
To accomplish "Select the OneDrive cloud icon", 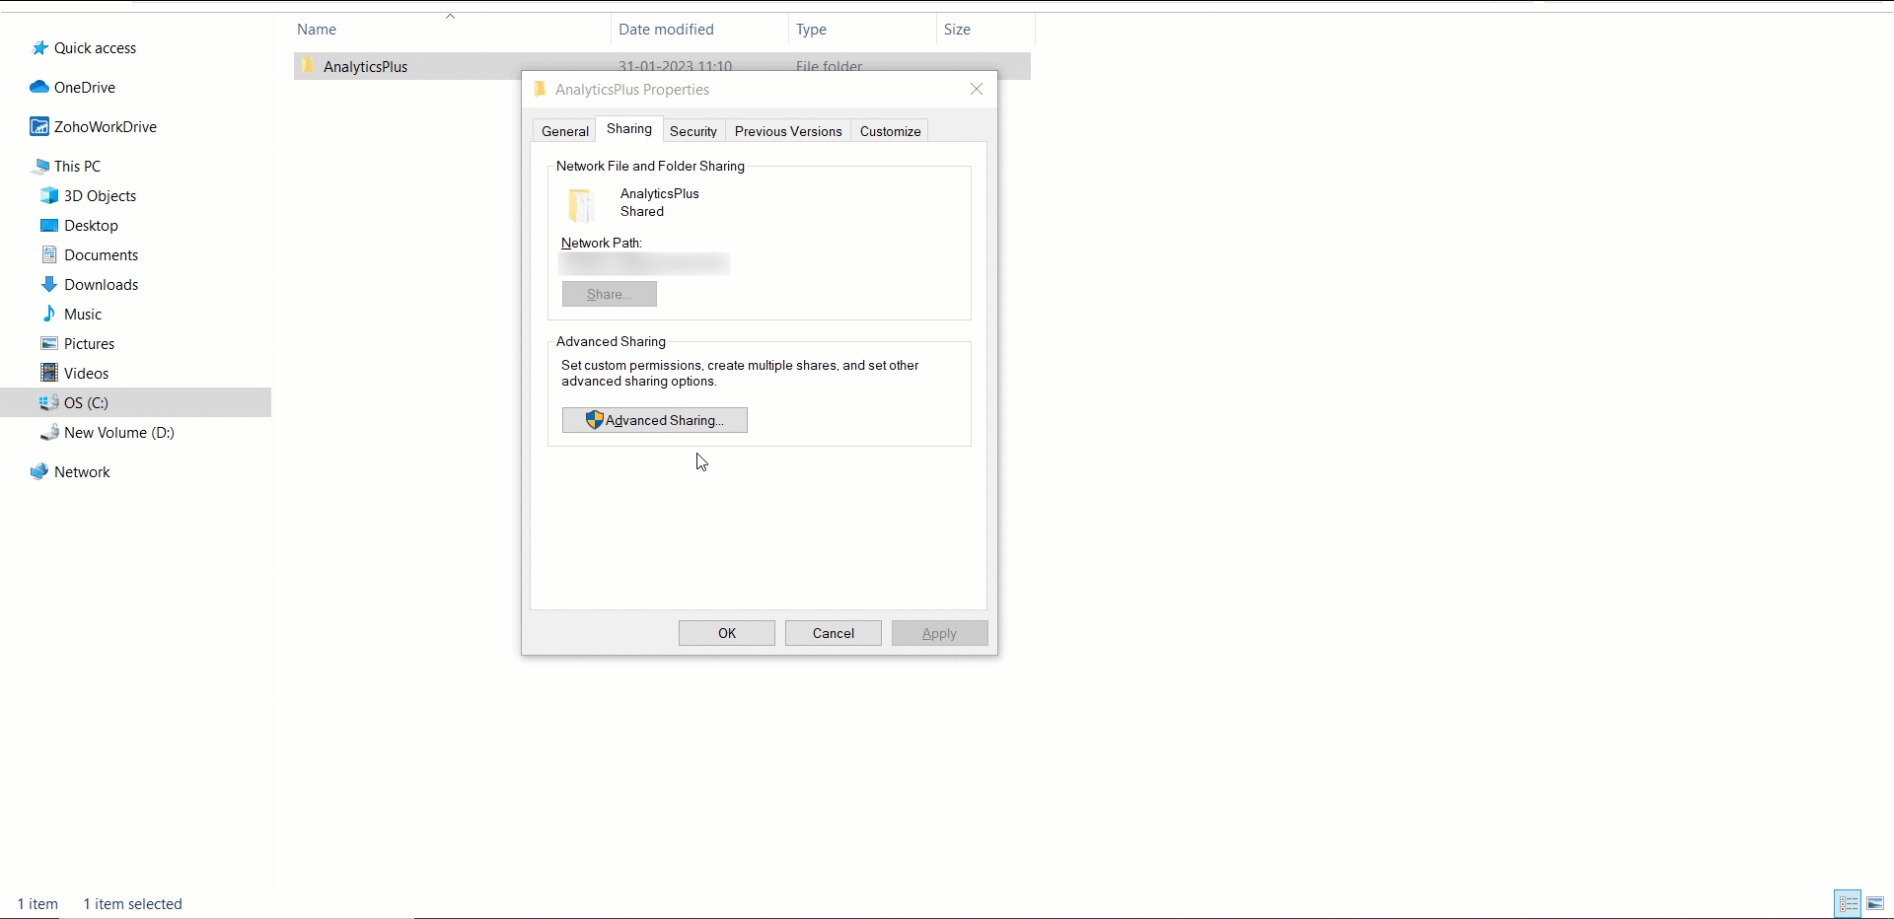I will [39, 87].
